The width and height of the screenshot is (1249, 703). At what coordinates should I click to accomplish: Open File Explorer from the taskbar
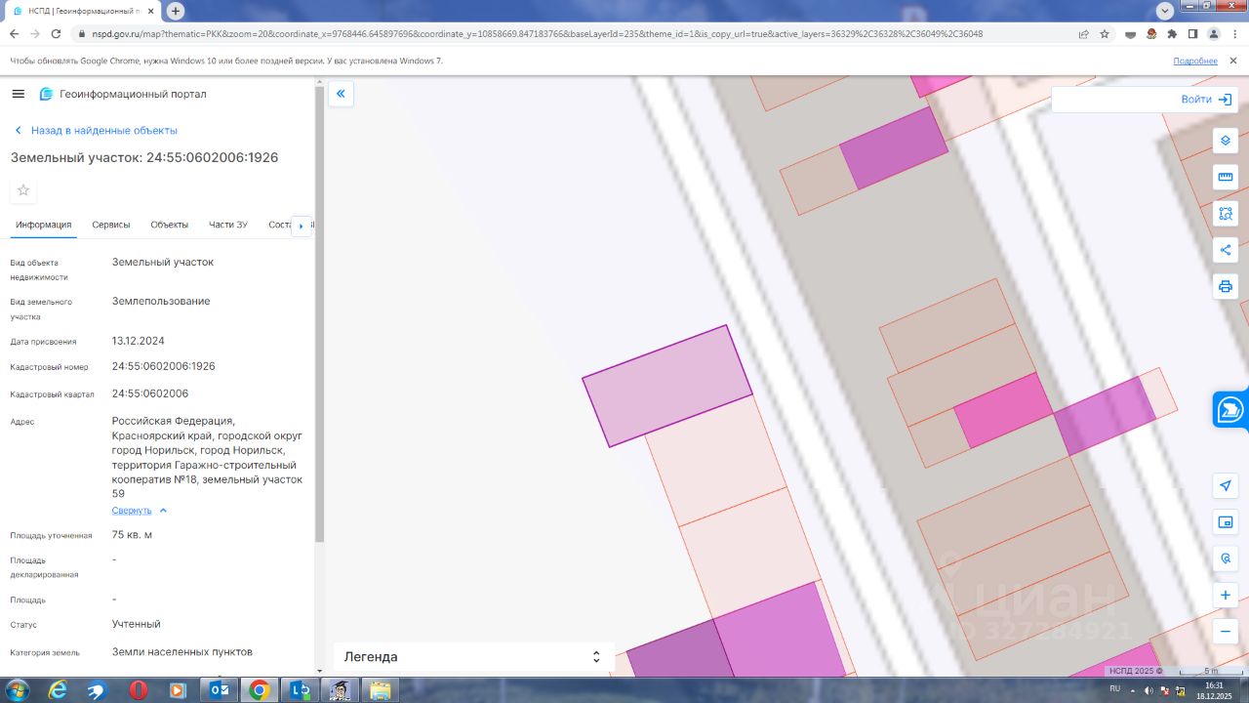click(380, 690)
